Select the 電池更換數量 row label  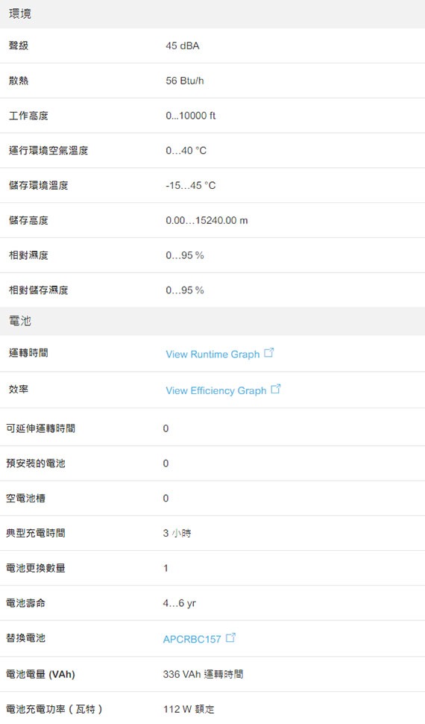[x=36, y=568]
